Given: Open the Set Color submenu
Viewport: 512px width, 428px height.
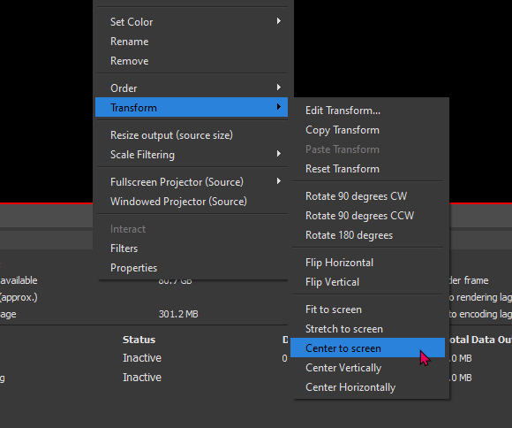Looking at the screenshot, I should tap(192, 22).
